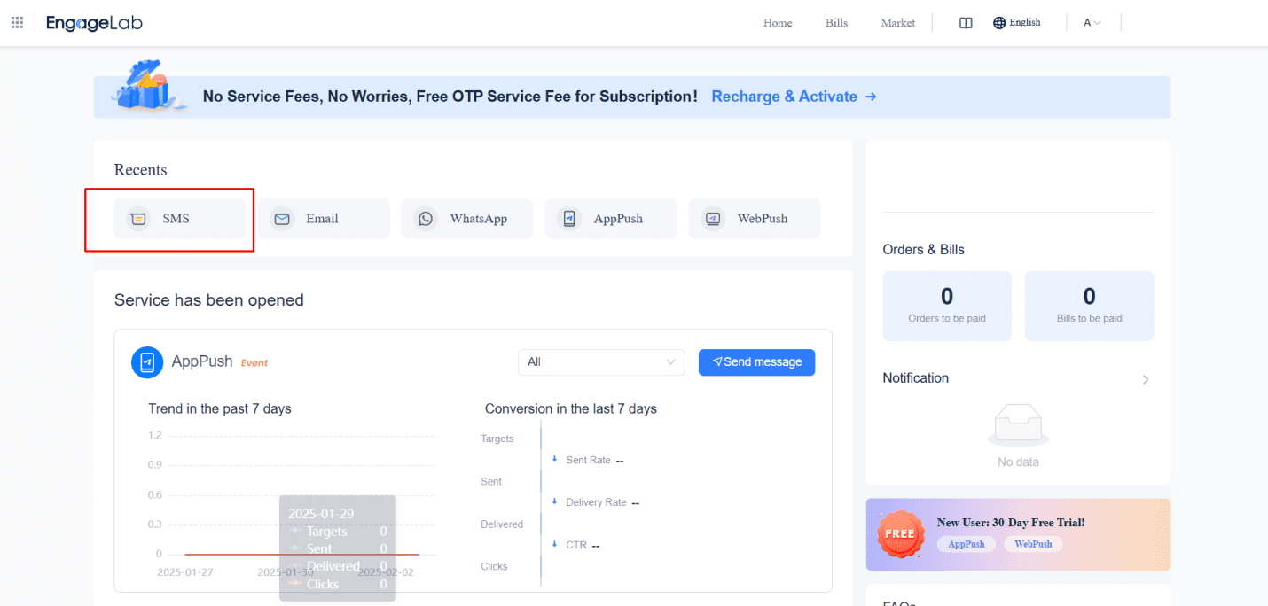The height and width of the screenshot is (606, 1268).
Task: Click the Service has been opened heading
Action: click(209, 300)
